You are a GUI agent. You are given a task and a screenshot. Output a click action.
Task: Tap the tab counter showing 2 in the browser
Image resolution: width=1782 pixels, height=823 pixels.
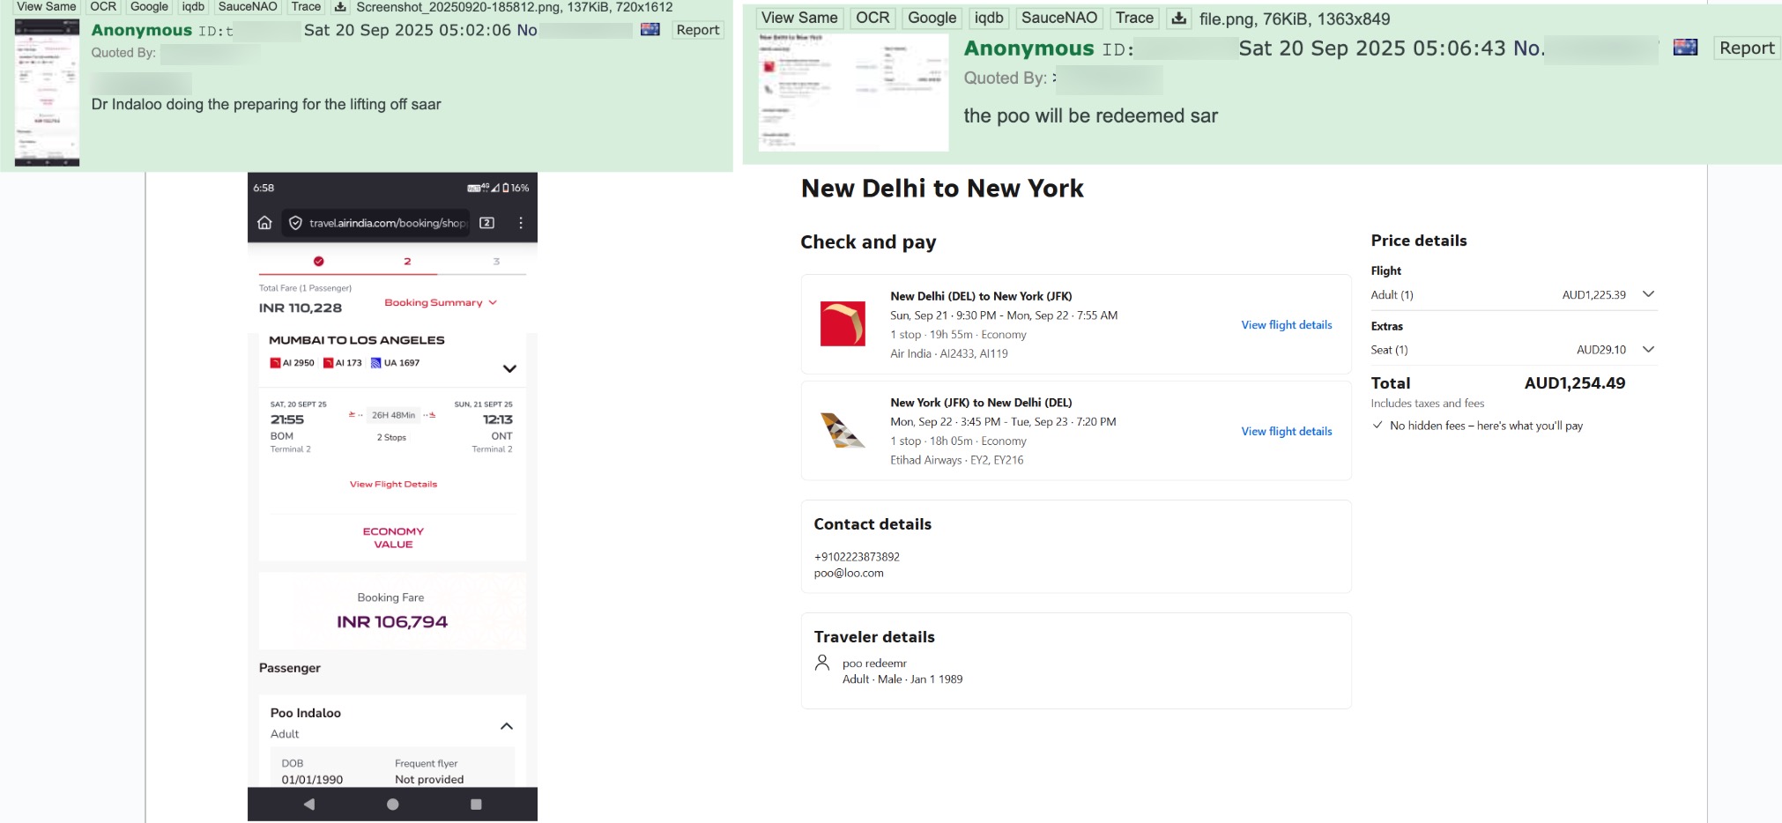click(486, 223)
